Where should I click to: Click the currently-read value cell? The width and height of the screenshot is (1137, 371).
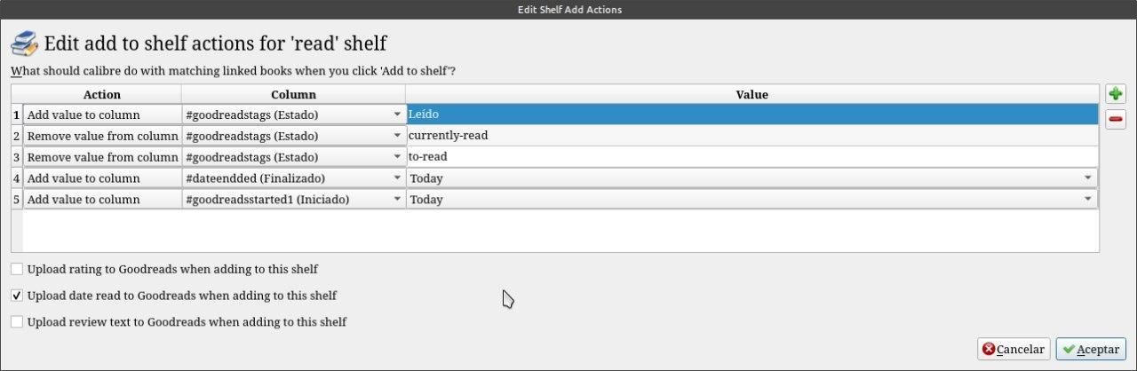(x=751, y=136)
